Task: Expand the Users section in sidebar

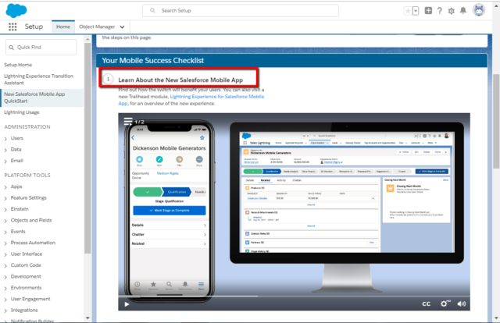Action: coord(5,138)
